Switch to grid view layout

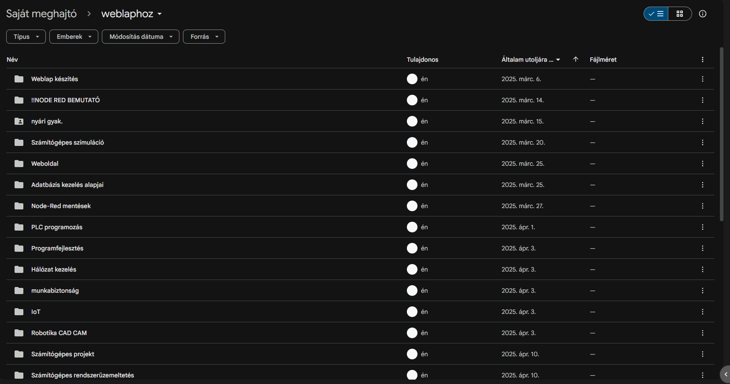tap(680, 14)
